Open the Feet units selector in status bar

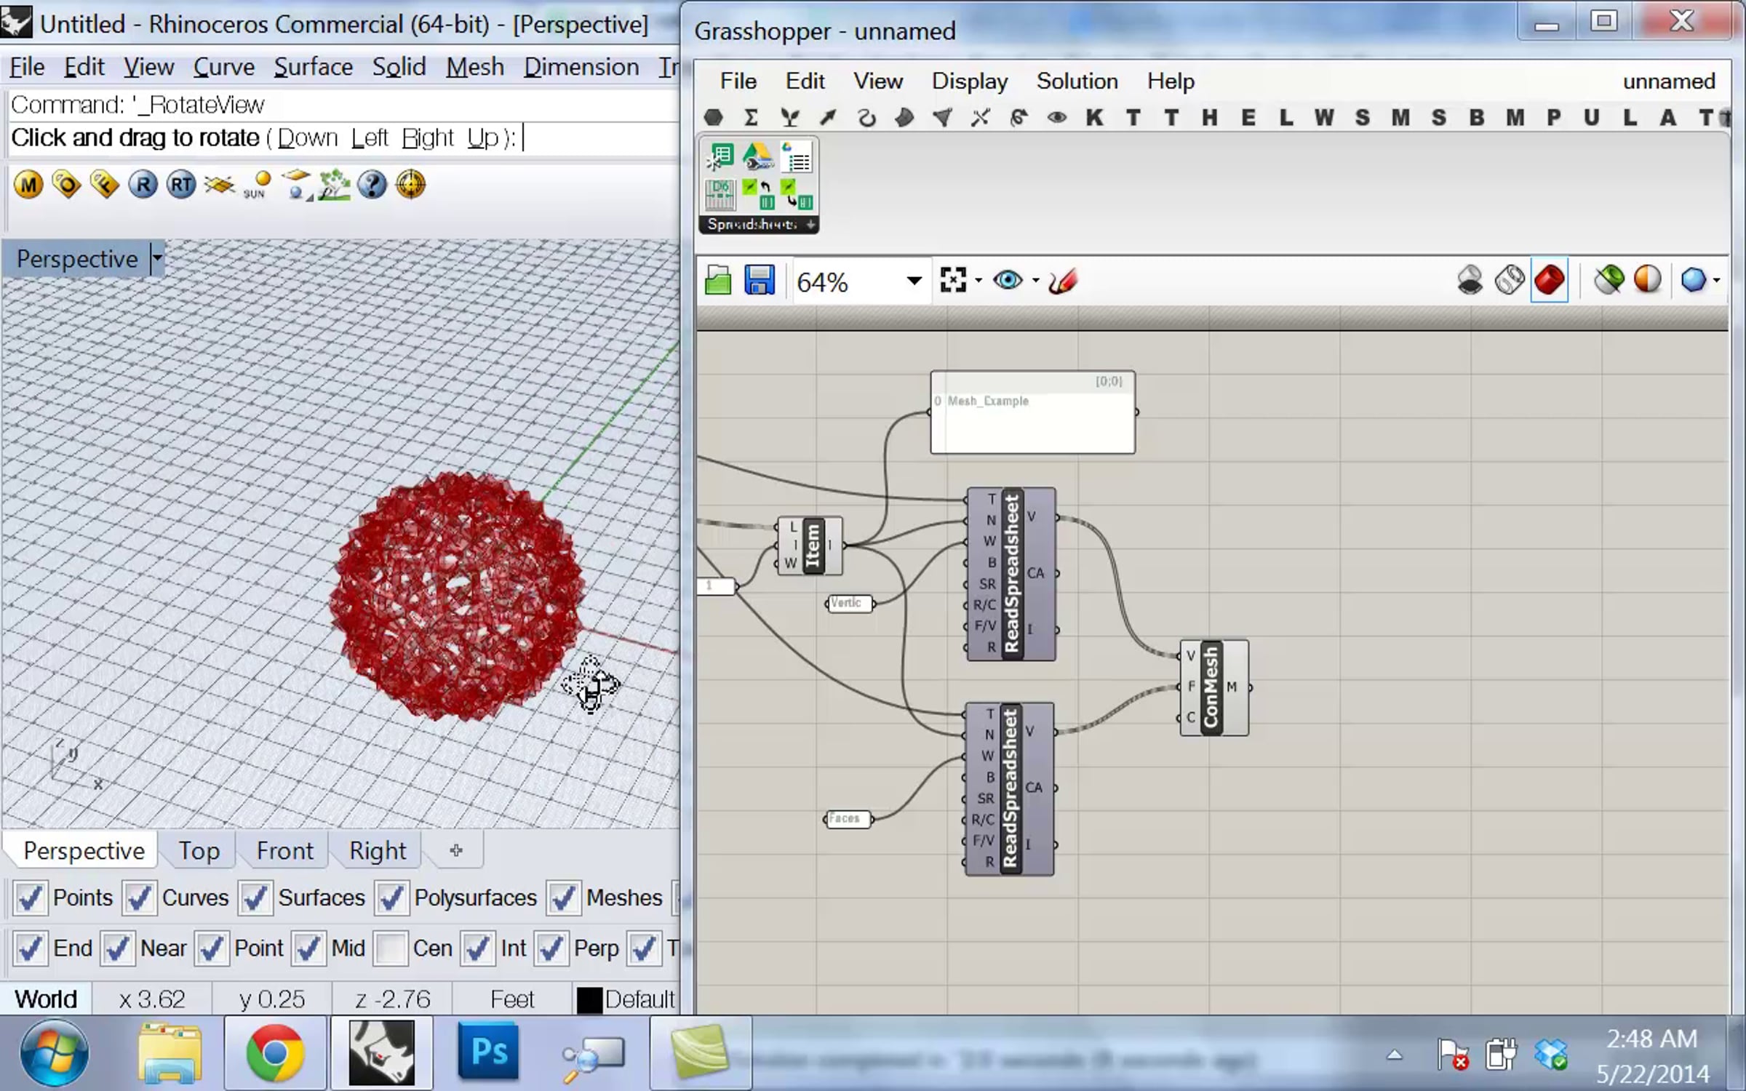[512, 1000]
